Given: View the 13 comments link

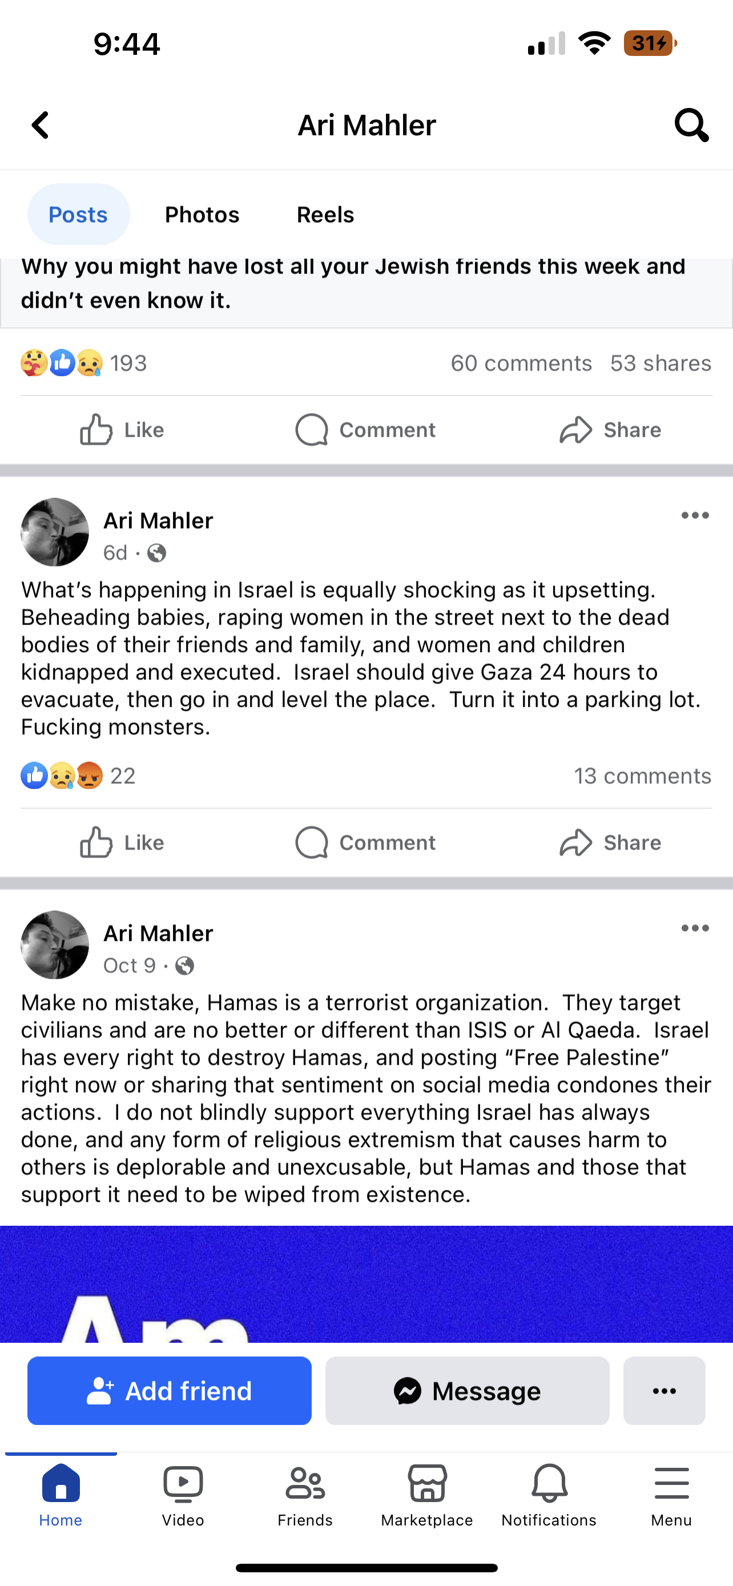Looking at the screenshot, I should point(642,776).
